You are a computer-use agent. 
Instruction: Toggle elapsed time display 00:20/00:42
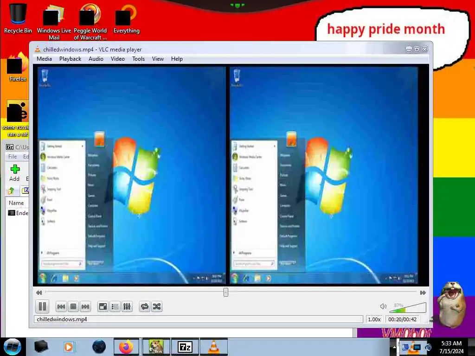[402, 319]
